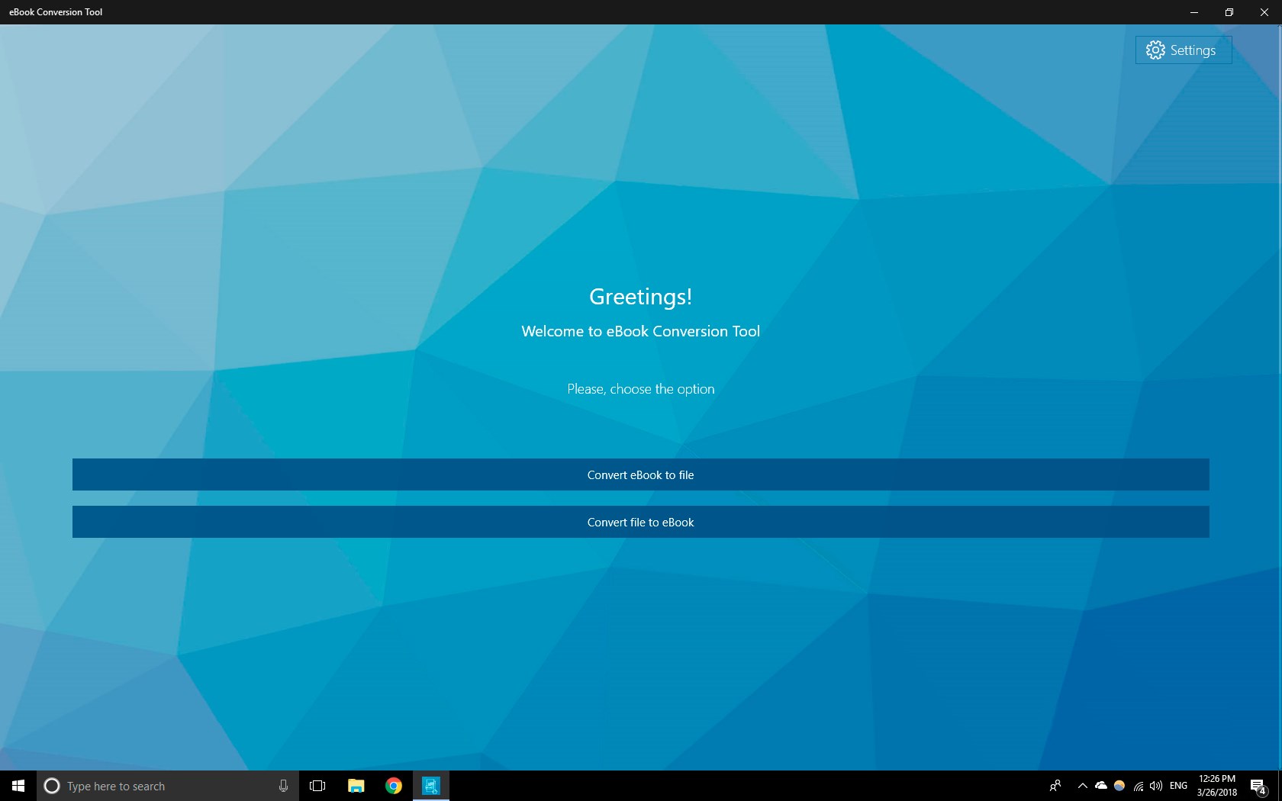Image resolution: width=1282 pixels, height=801 pixels.
Task: Open Task View from the taskbar
Action: 317,785
